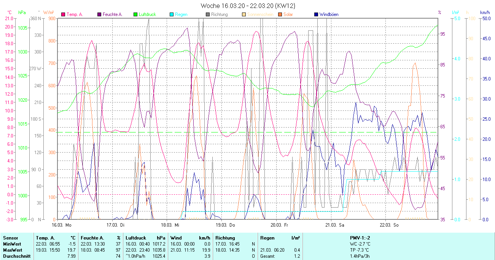Screen dimensions: 495x260
Task: Click the "Sonnenschein" legend label
Action: coord(260,14)
